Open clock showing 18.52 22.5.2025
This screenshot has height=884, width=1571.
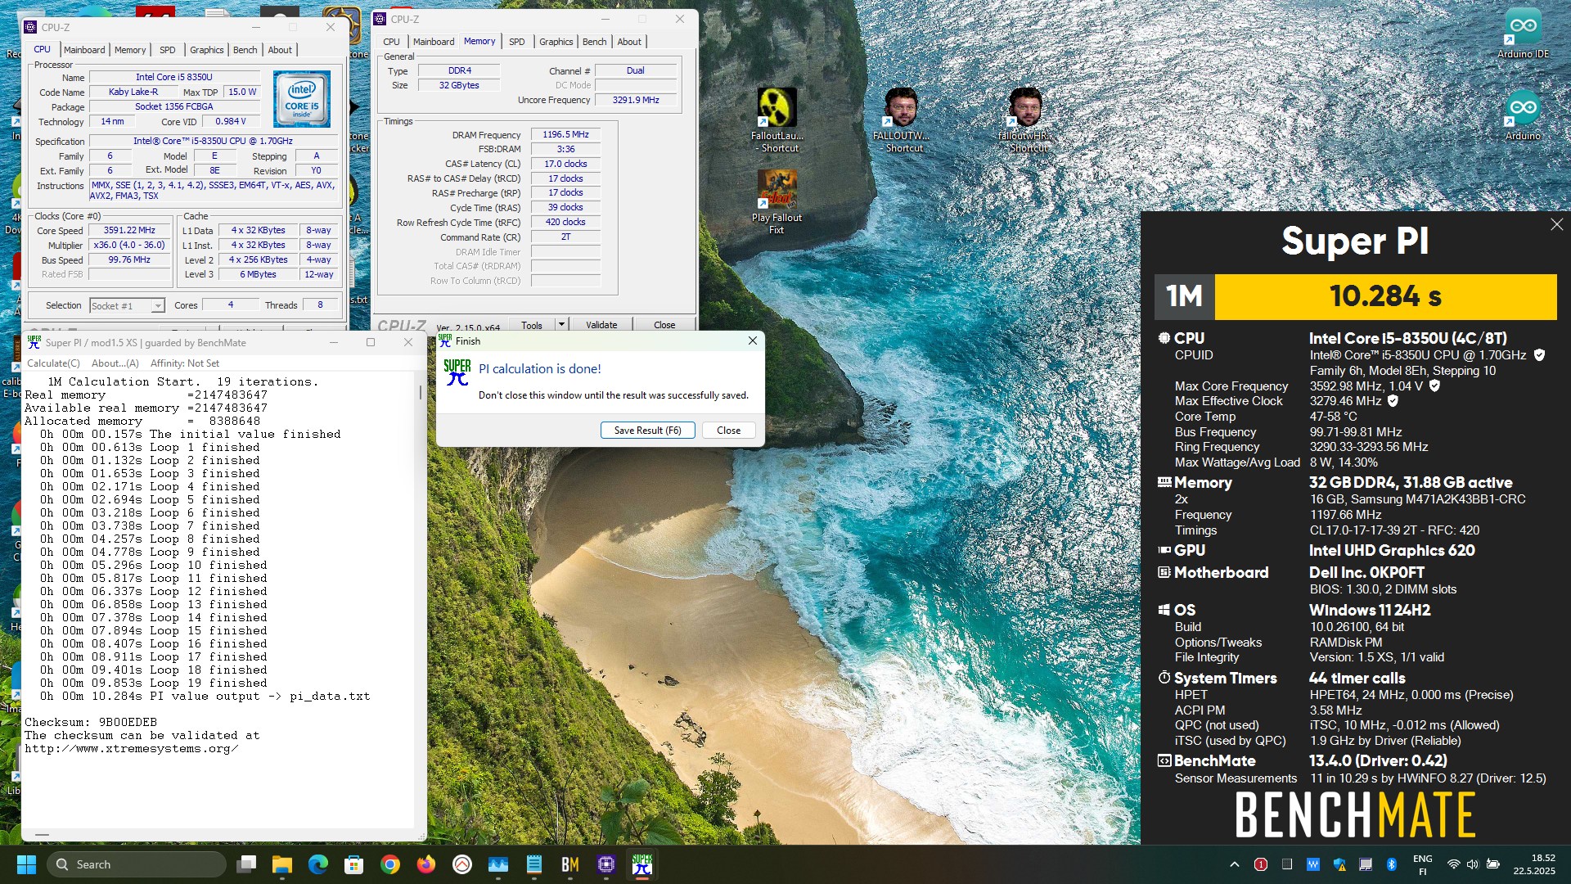(x=1533, y=864)
